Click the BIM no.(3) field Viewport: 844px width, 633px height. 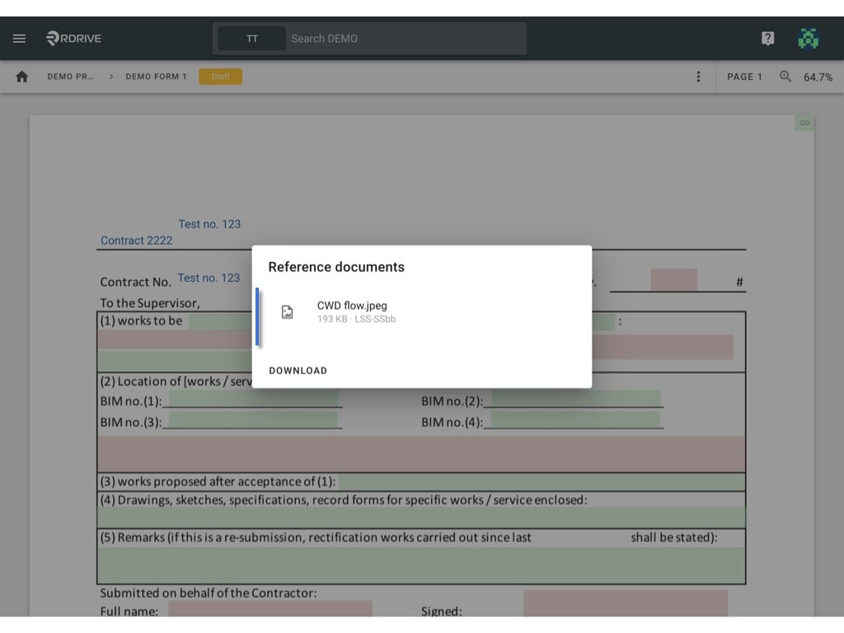[254, 420]
